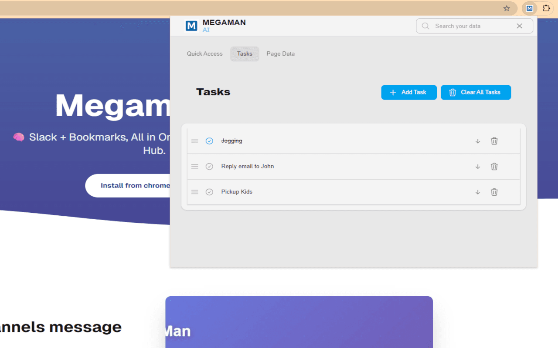The width and height of the screenshot is (558, 348).
Task: Uncheck the completed Jogging task circle
Action: (209, 141)
